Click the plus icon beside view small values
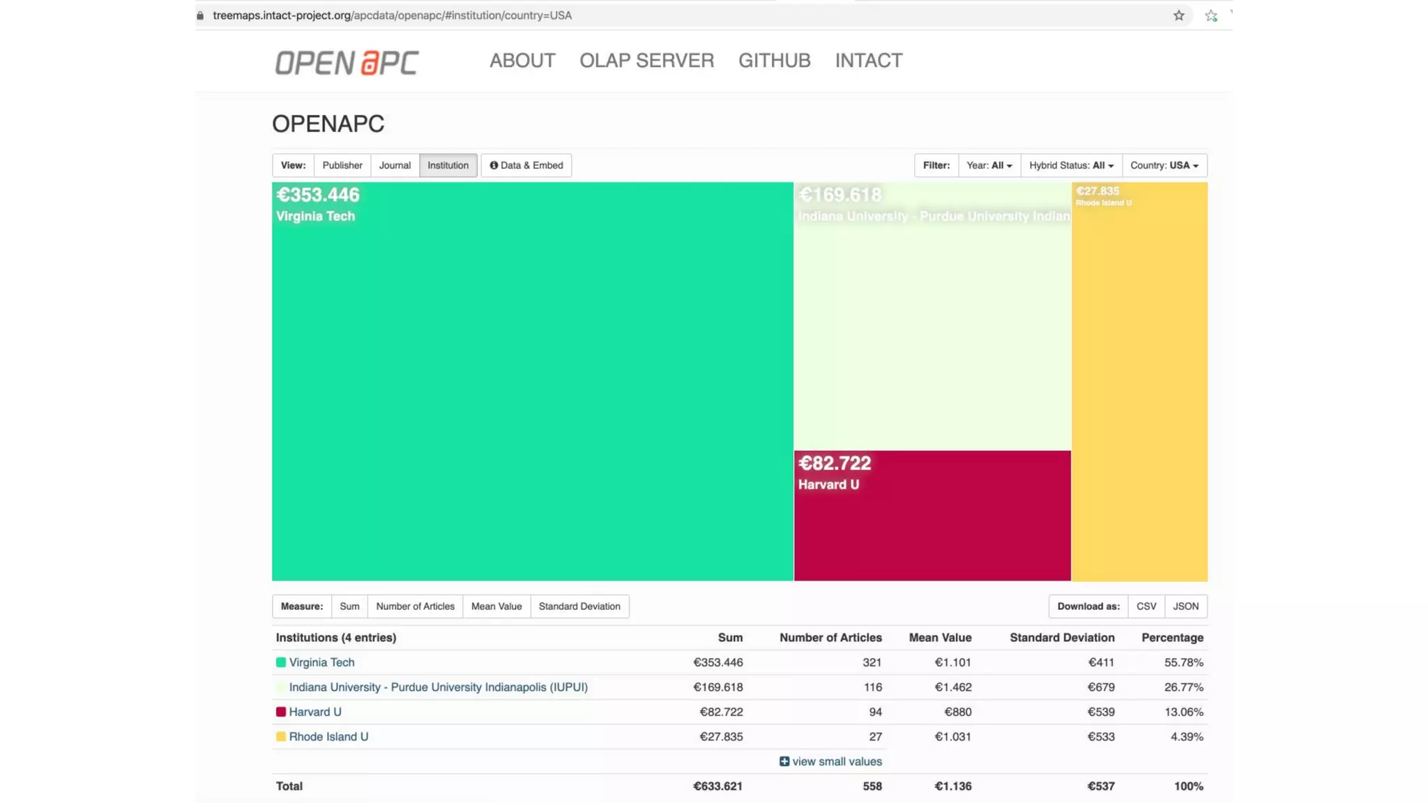1428x803 pixels. pos(784,761)
